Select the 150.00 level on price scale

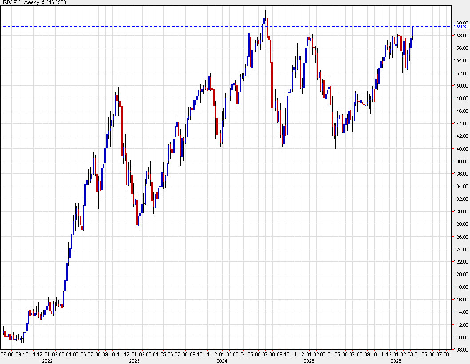pyautogui.click(x=460, y=85)
